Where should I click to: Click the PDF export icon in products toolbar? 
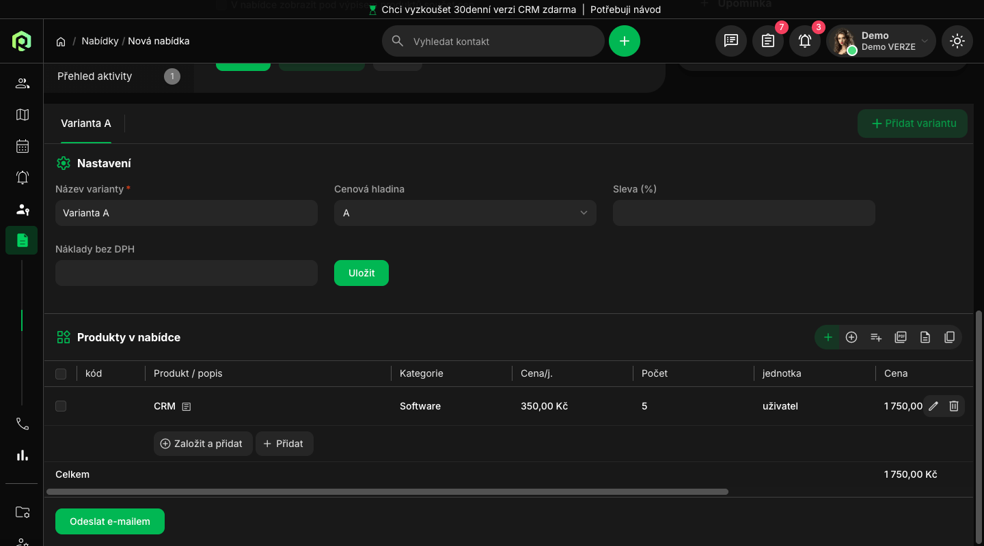point(901,337)
